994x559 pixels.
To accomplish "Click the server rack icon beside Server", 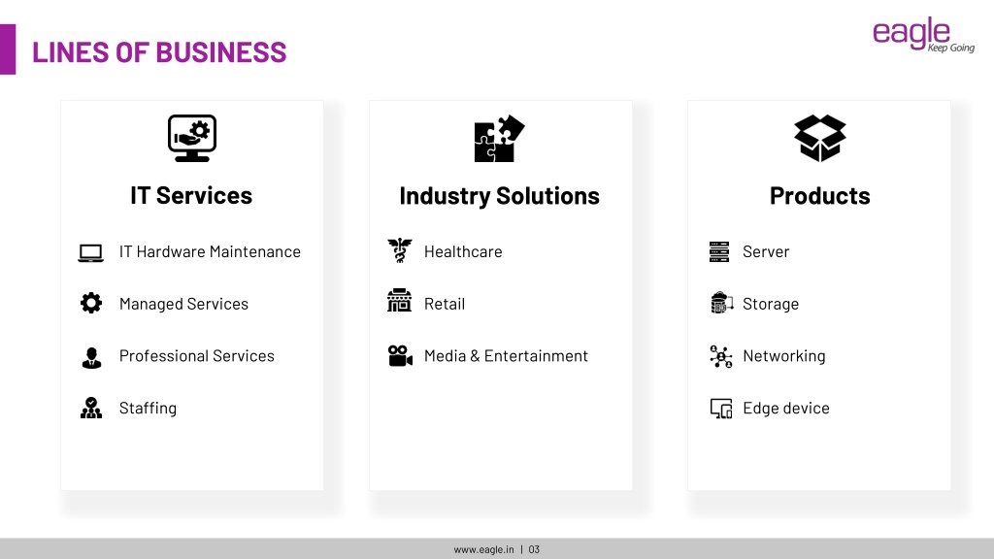I will click(719, 251).
